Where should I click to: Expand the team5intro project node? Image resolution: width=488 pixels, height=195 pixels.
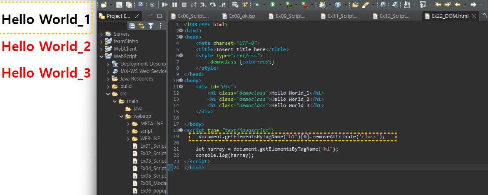(101, 41)
